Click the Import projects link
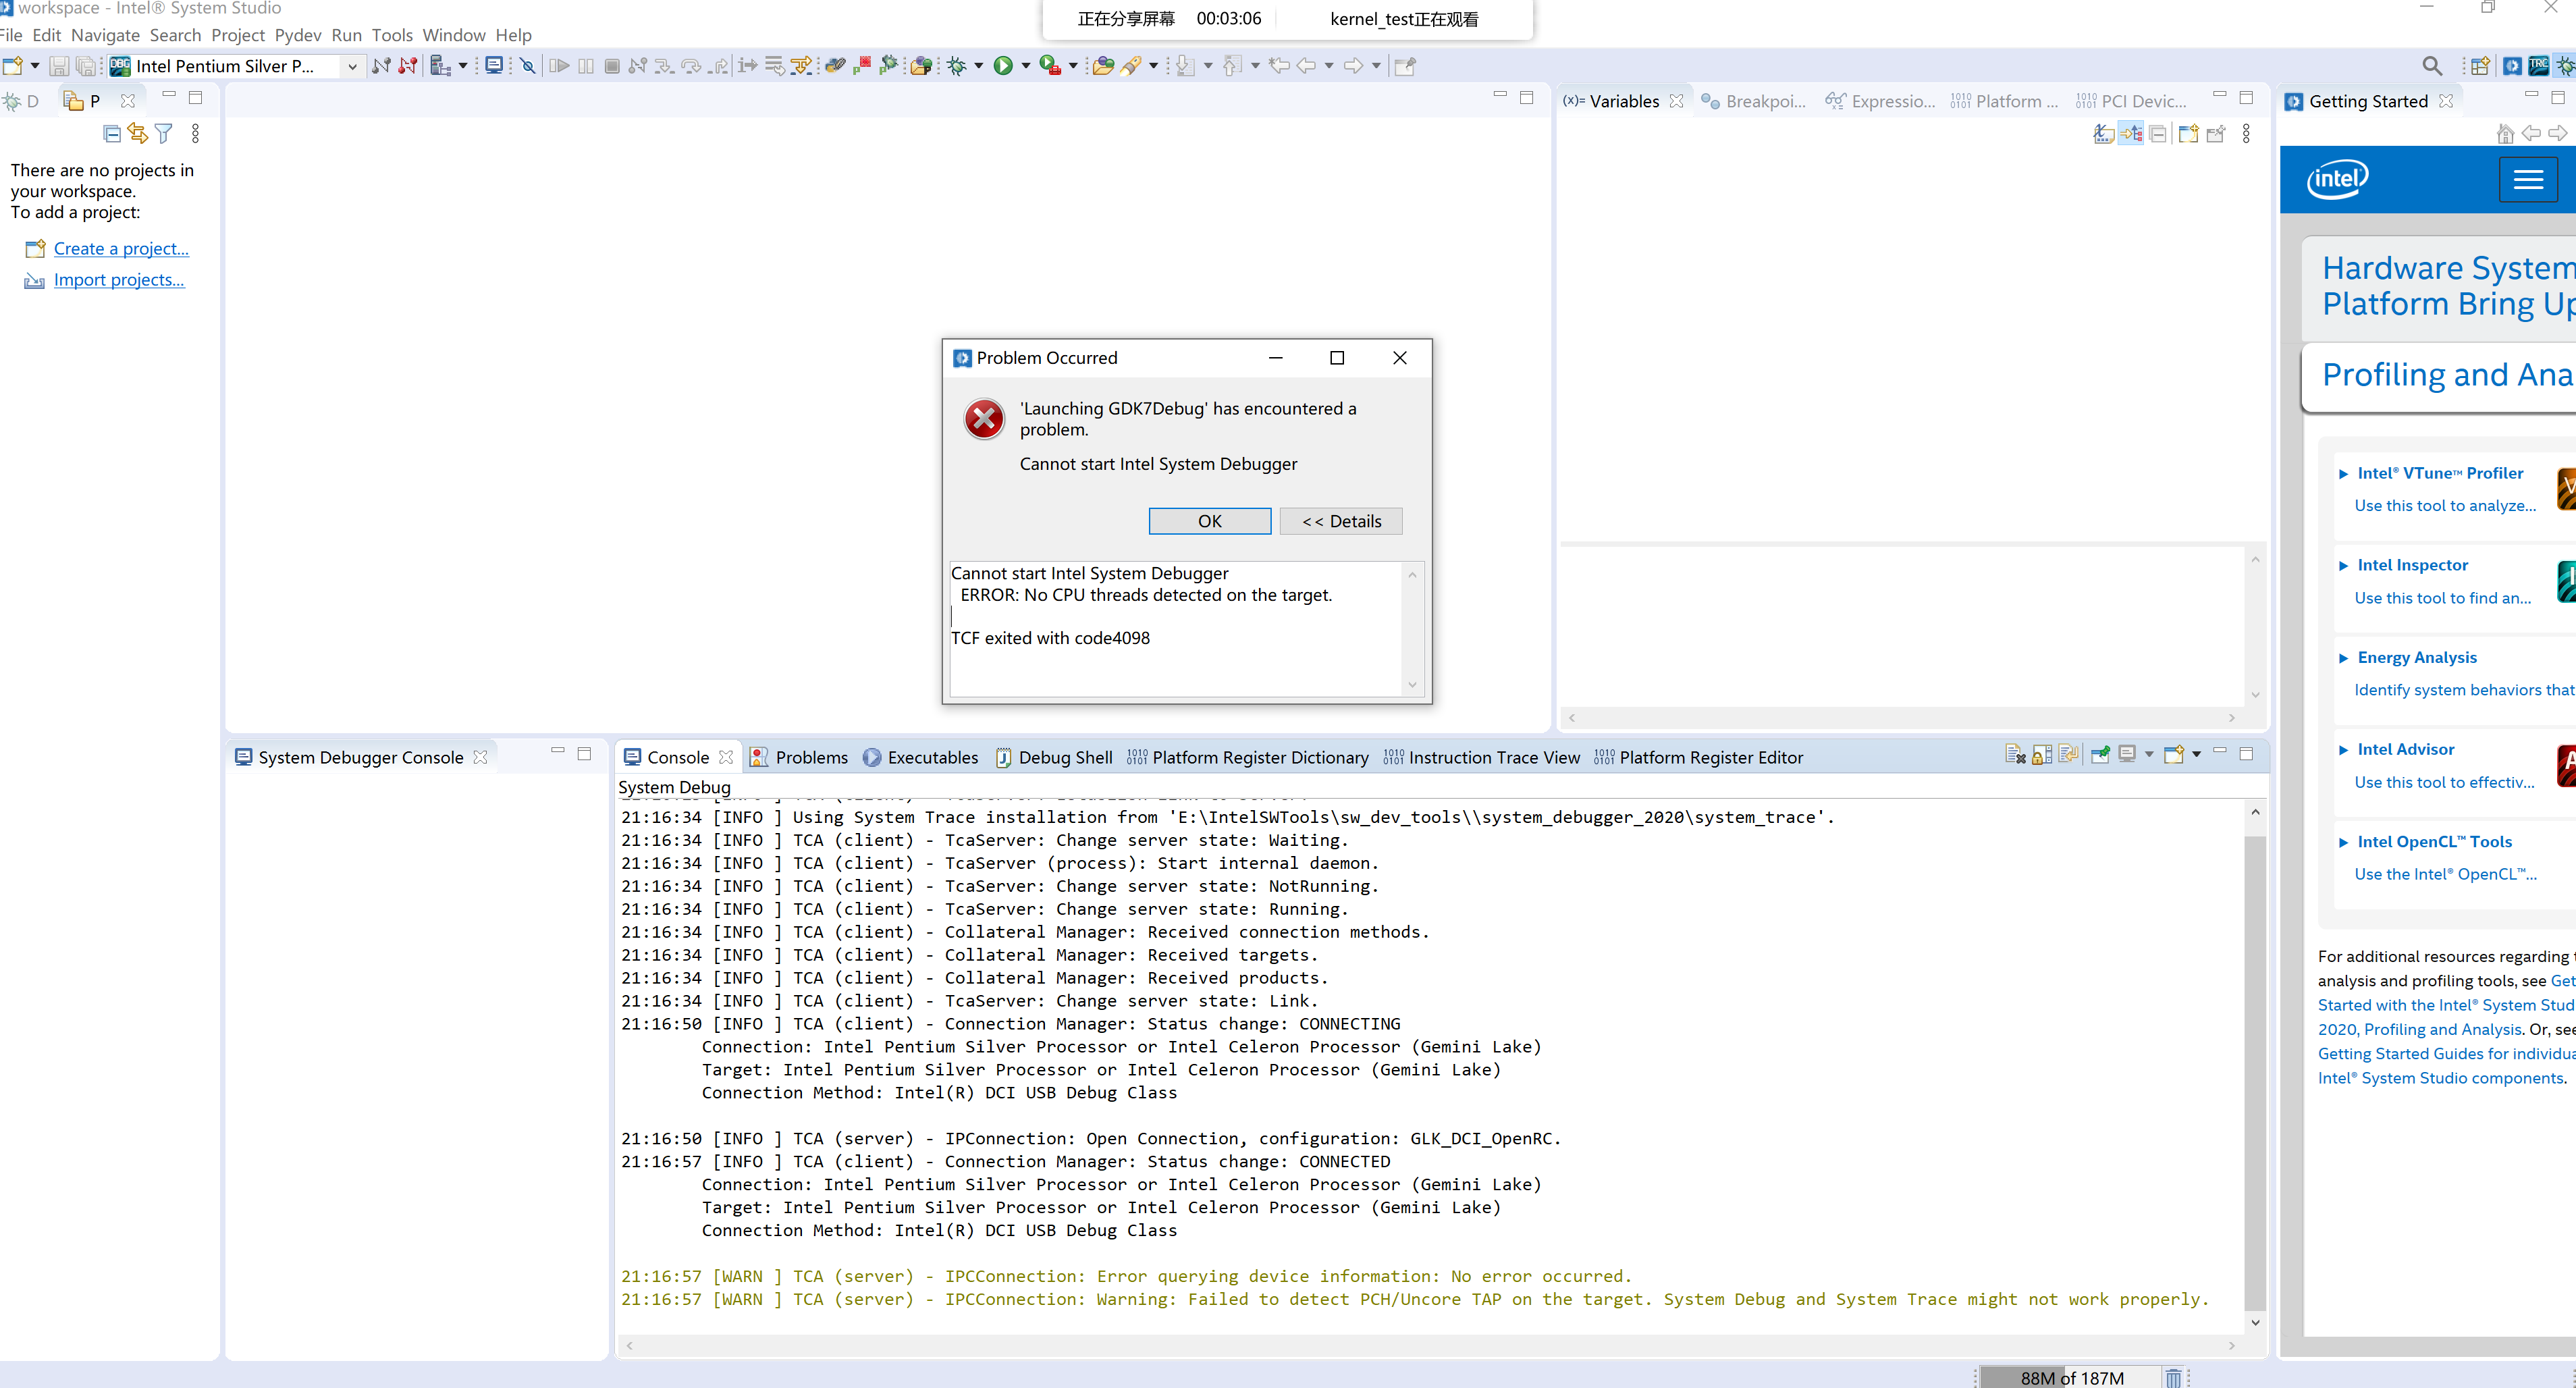2576x1388 pixels. click(x=119, y=280)
